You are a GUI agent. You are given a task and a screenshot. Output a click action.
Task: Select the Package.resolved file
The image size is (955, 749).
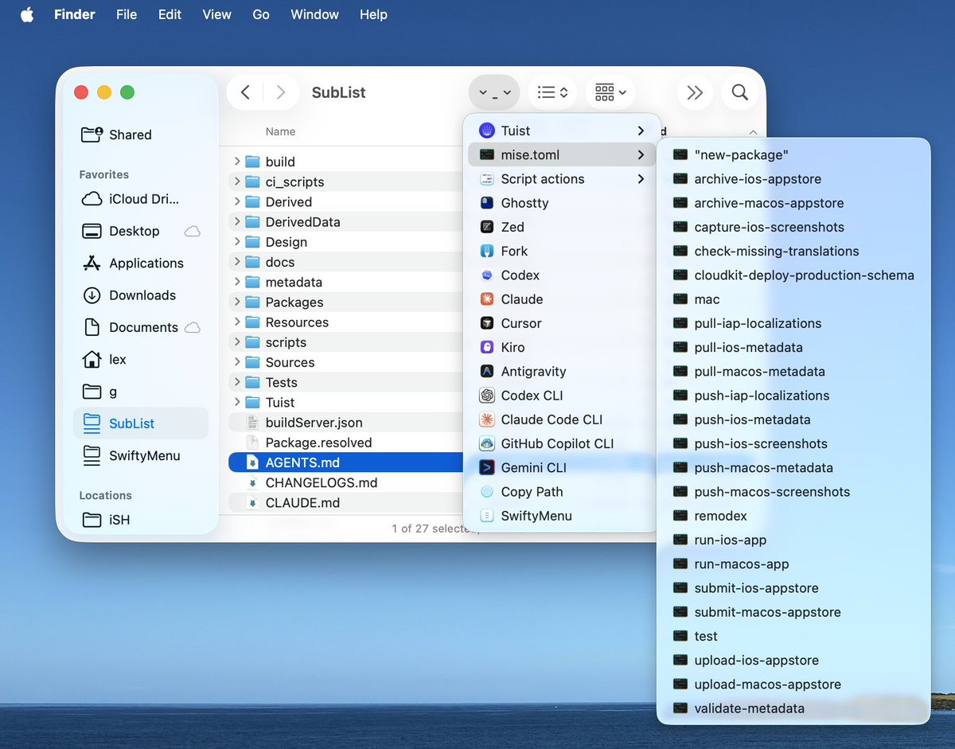click(x=346, y=443)
